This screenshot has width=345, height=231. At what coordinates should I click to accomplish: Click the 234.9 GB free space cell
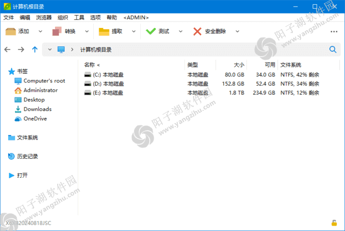click(x=264, y=93)
